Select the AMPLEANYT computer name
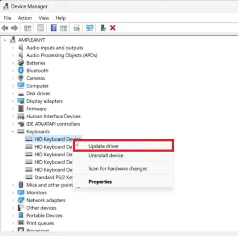The image size is (238, 236). 31,40
